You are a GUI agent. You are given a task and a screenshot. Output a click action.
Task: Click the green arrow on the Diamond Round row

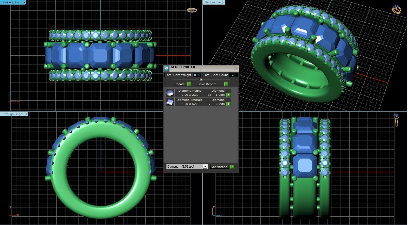coord(229,95)
